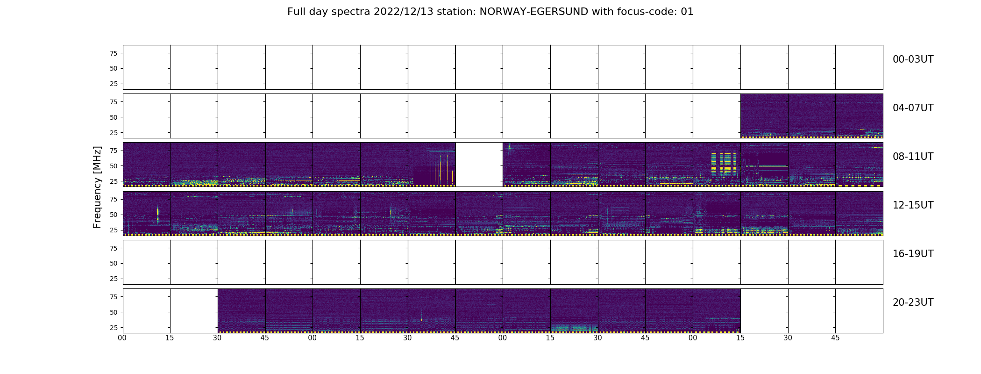Viewport: 981px width, 374px height.
Task: Click the 75 tick label of the 00-03UT row
Action: coord(114,53)
